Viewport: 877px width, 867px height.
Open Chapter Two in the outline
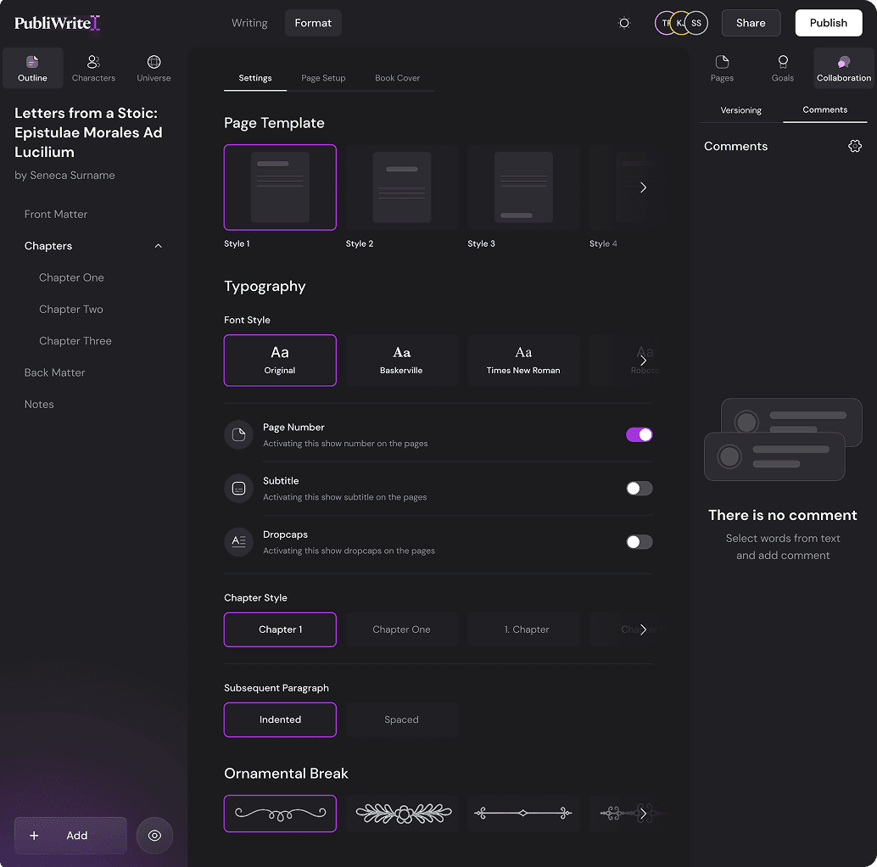(71, 310)
